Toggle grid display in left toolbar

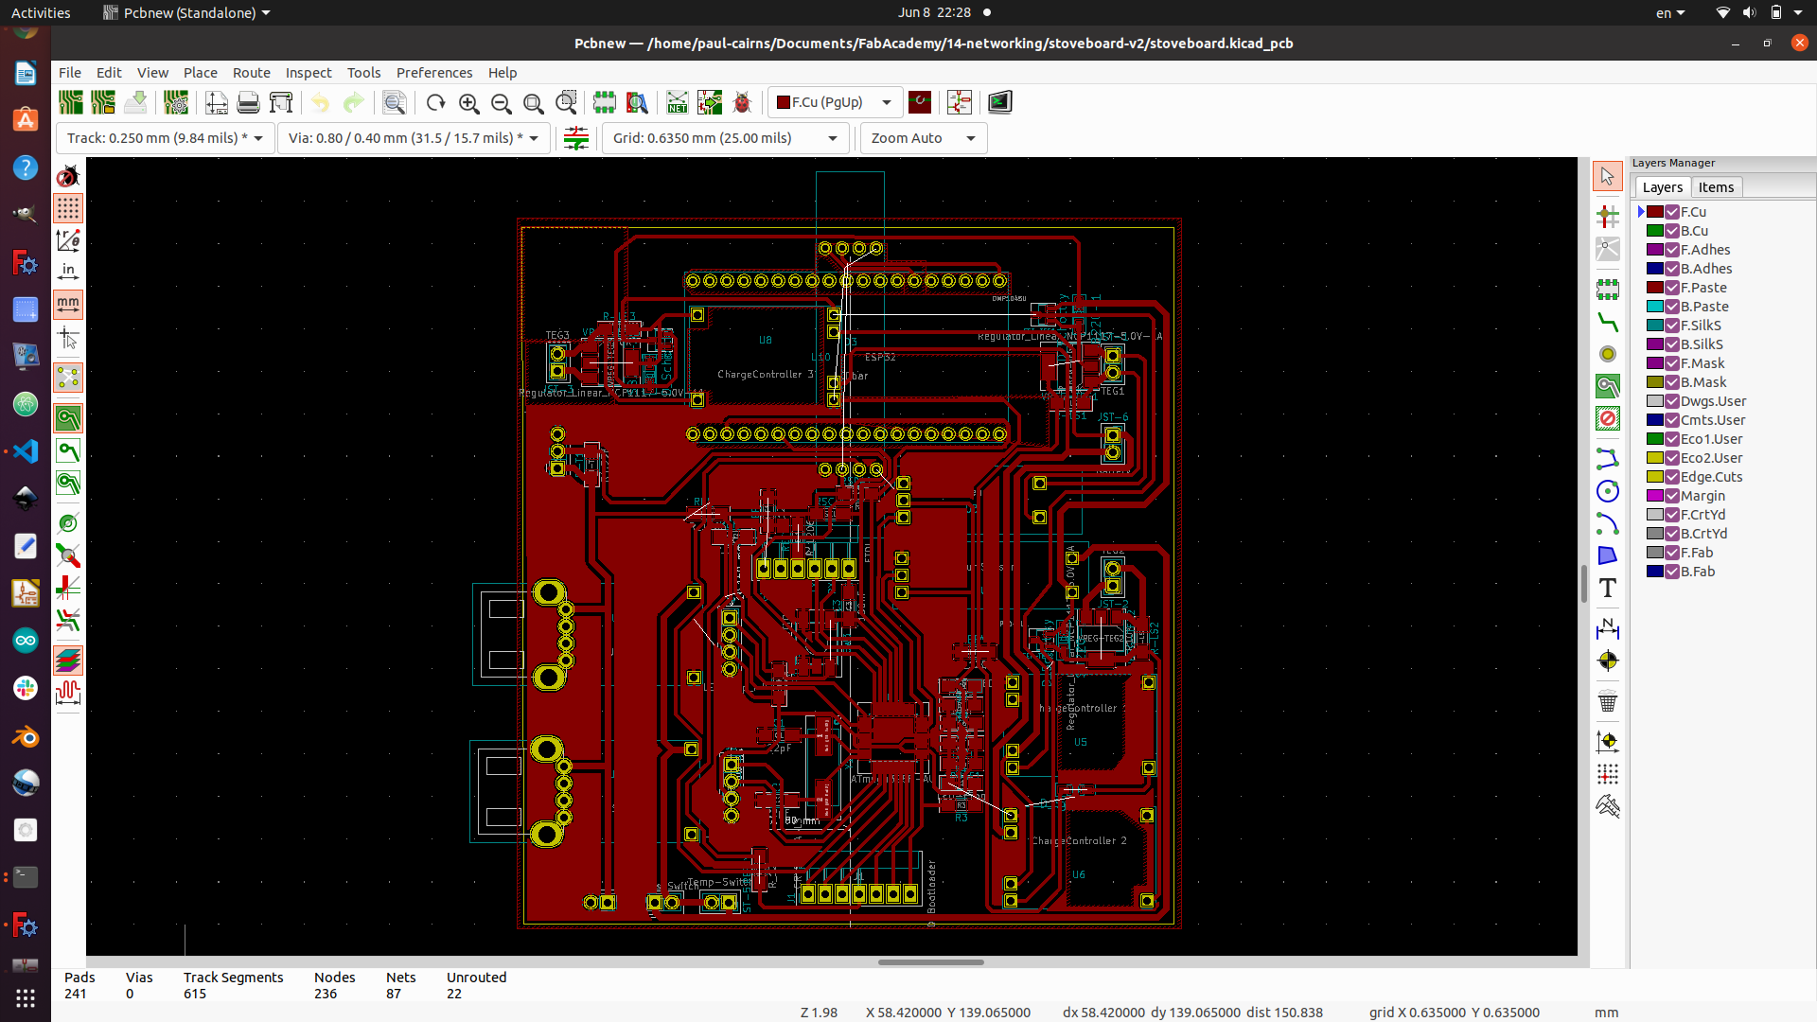click(68, 208)
